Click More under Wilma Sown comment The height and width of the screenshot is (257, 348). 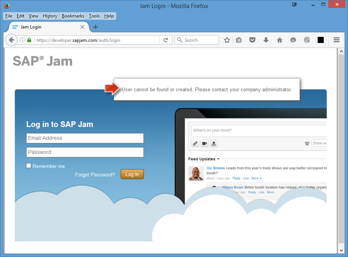point(270,192)
